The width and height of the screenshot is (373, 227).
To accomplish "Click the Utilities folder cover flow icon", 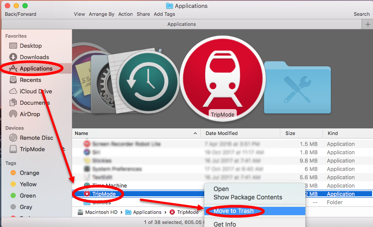I will coord(297,88).
